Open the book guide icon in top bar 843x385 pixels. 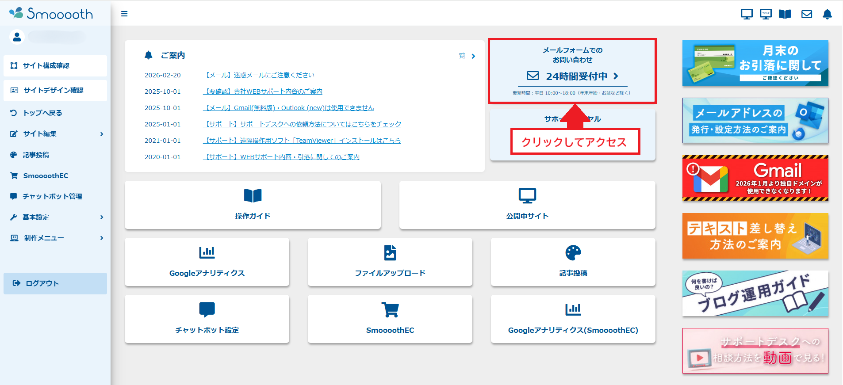coord(785,14)
